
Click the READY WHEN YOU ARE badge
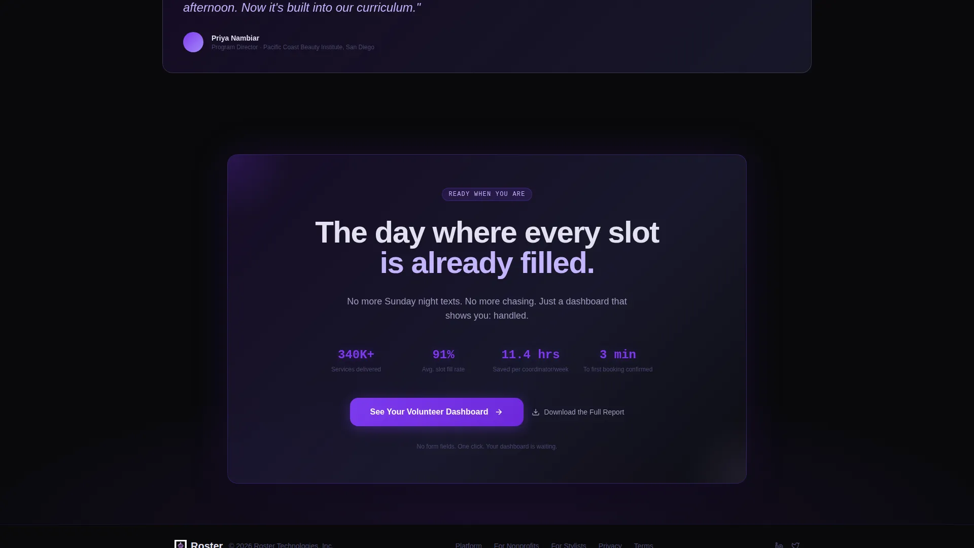[487, 194]
